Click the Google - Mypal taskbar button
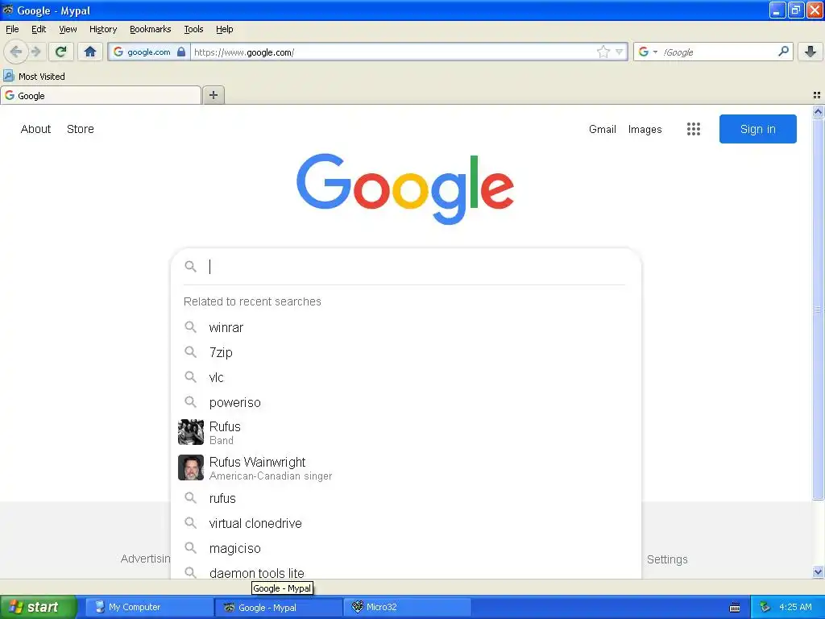This screenshot has width=825, height=619. (278, 607)
